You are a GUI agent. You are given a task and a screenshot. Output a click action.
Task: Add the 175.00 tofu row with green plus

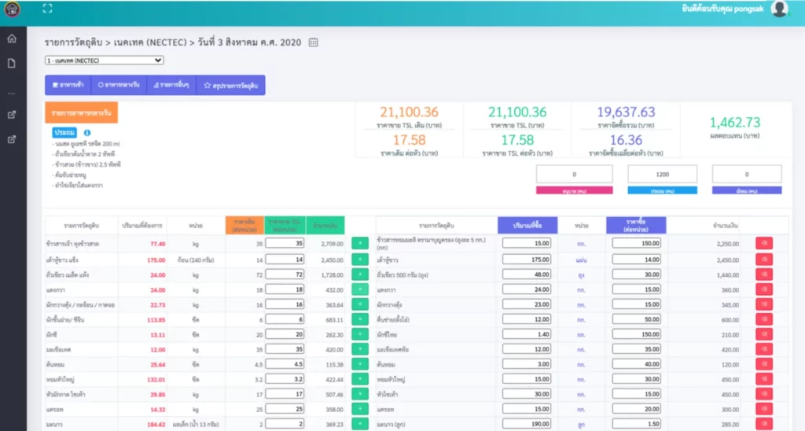(x=360, y=260)
